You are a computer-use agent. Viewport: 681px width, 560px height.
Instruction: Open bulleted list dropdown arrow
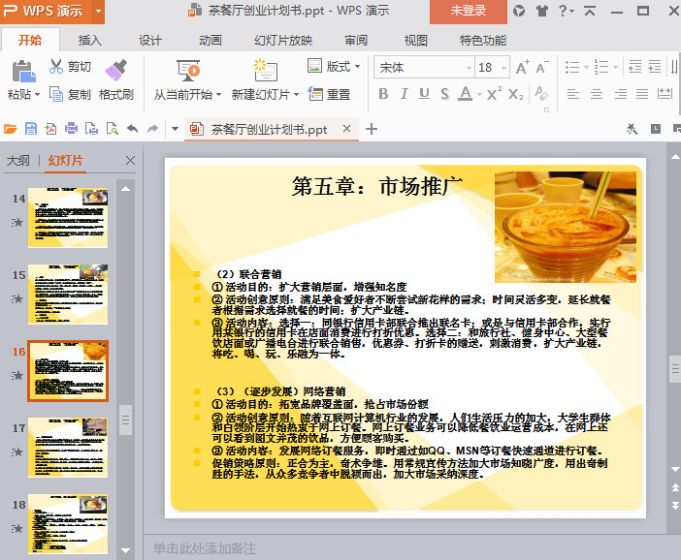586,67
